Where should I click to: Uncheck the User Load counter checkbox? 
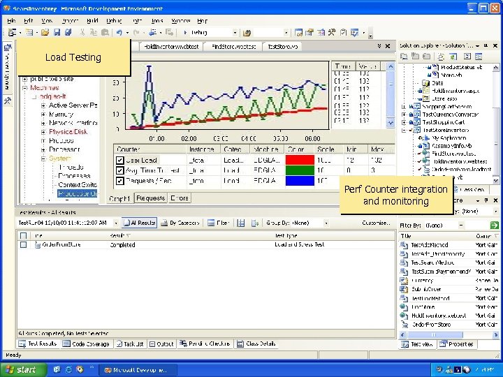coord(119,160)
